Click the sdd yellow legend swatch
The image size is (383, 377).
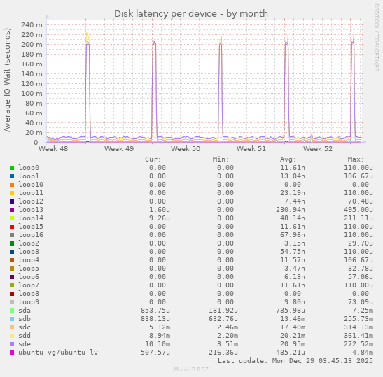[12, 336]
